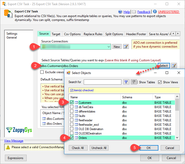The image size is (185, 164).
Task: Open the UNREGISTERED link
Action: tap(169, 12)
